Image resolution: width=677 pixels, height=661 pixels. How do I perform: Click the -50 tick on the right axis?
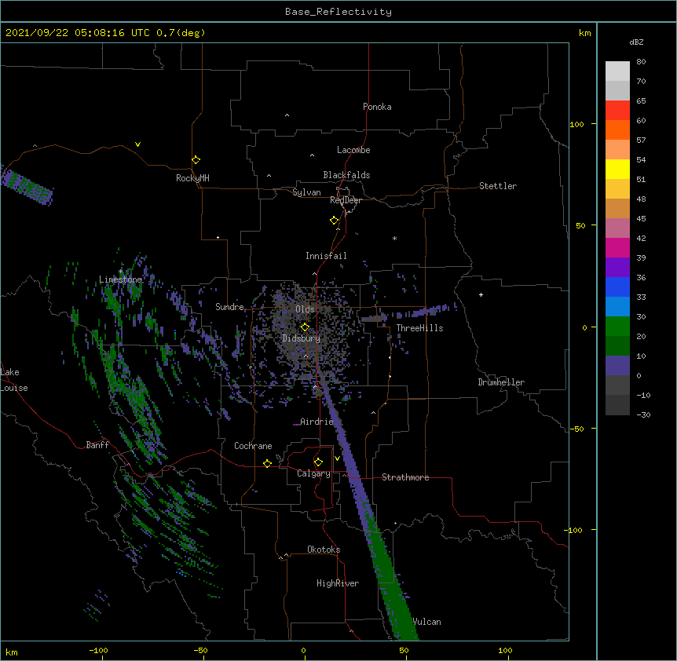tap(576, 429)
